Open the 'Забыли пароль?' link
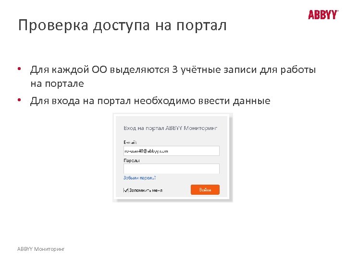This screenshot has height=259, width=346. pos(140,177)
